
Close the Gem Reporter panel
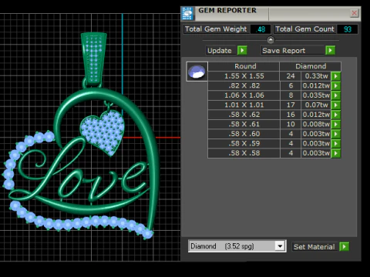point(354,13)
